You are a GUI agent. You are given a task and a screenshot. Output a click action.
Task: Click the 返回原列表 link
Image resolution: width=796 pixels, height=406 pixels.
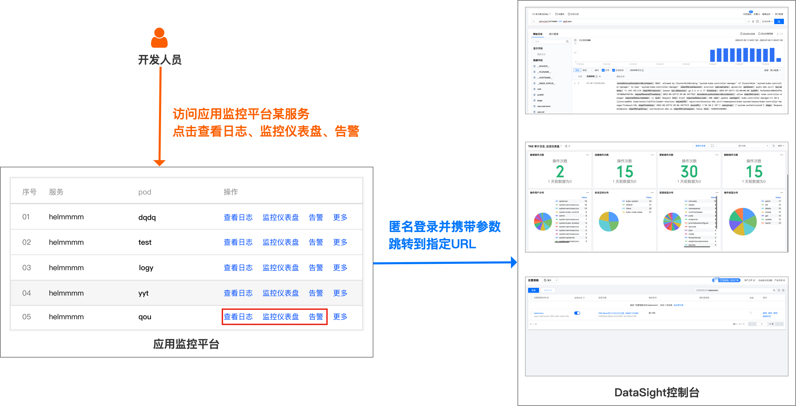tap(678, 305)
